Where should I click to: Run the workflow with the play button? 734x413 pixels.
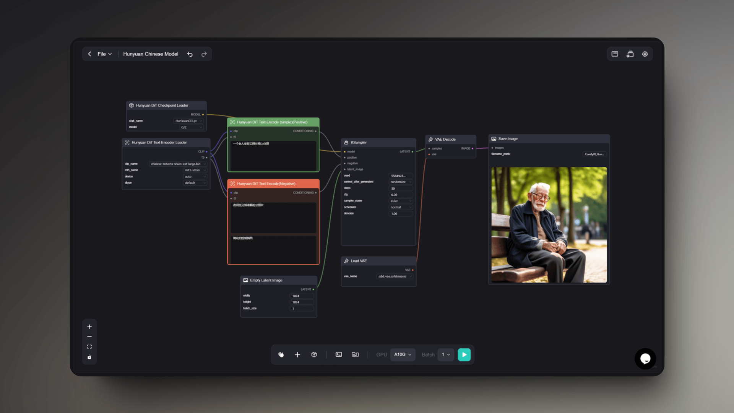pos(464,354)
